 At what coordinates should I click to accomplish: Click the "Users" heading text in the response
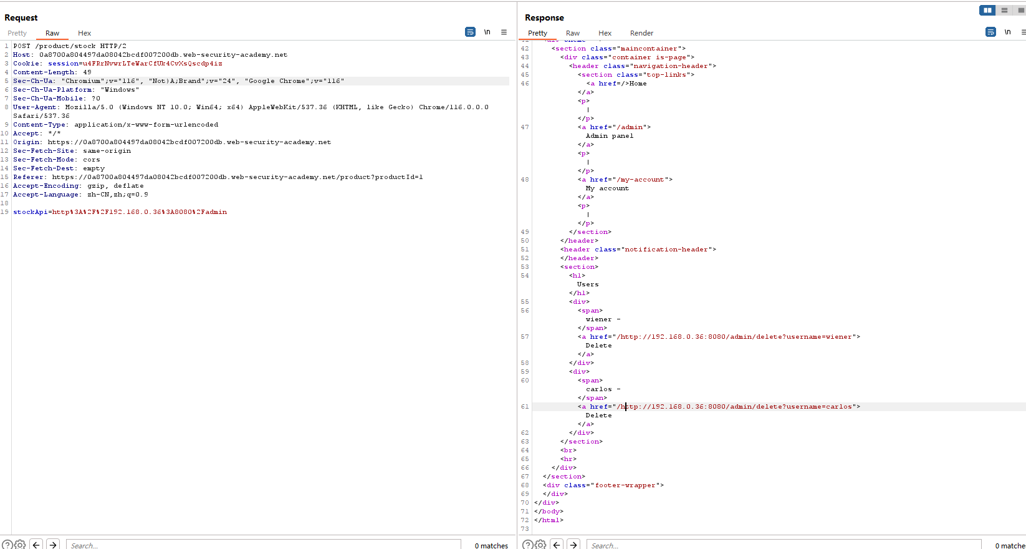pos(588,284)
